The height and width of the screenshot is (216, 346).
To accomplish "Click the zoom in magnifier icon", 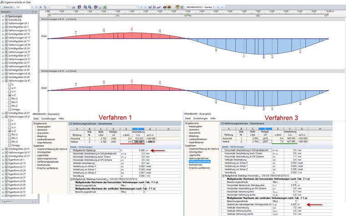I will click(x=85, y=7).
